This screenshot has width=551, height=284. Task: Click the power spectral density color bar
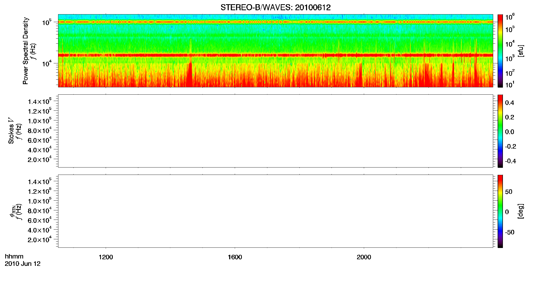tap(500, 51)
